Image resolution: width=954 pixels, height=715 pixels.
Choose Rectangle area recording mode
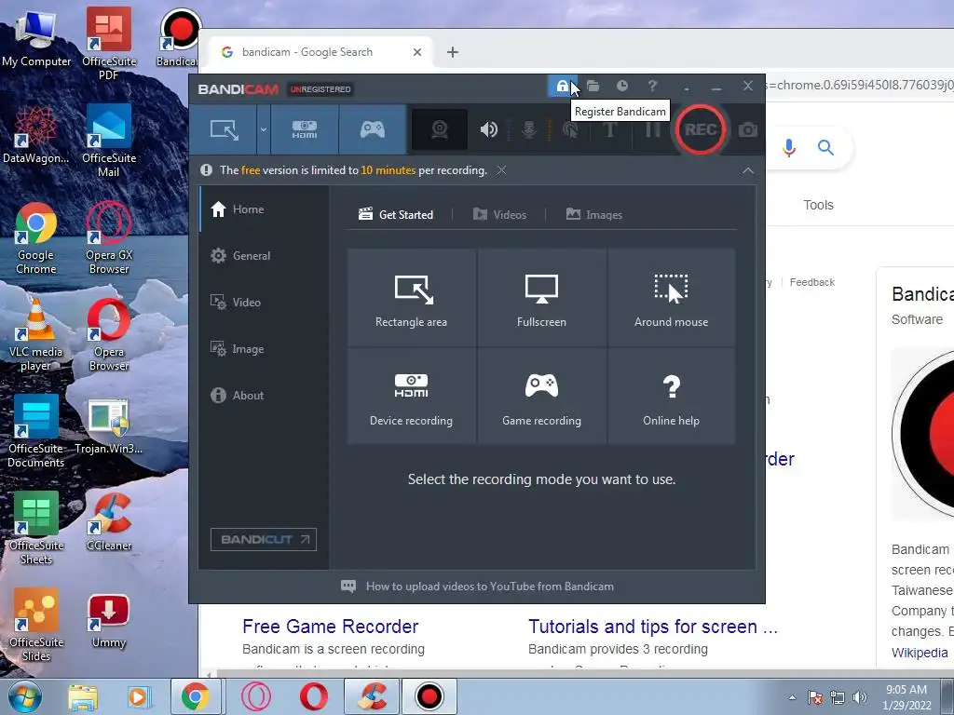pyautogui.click(x=411, y=297)
